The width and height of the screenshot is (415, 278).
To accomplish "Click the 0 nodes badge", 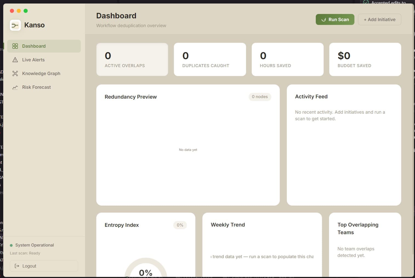I will click(260, 97).
